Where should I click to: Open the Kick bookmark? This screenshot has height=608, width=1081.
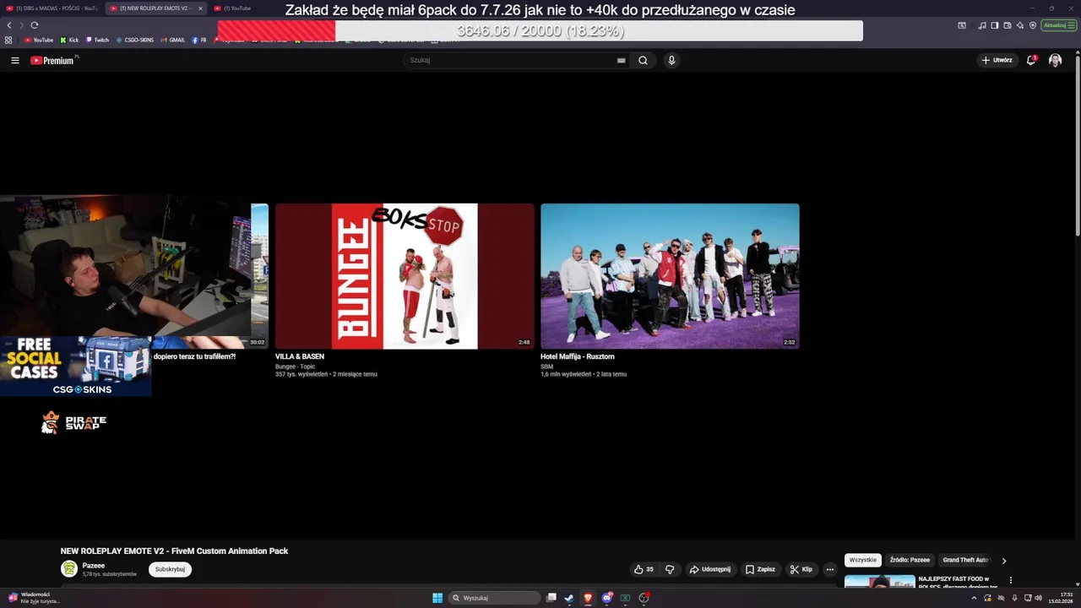tap(69, 40)
